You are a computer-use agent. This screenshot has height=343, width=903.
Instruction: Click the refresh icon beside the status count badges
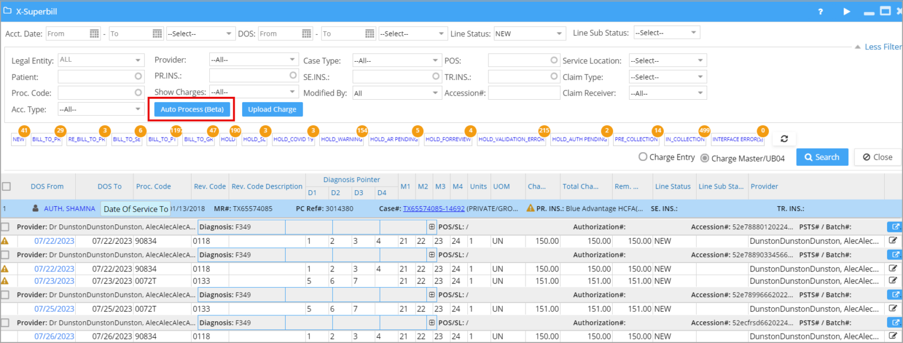[x=784, y=138]
